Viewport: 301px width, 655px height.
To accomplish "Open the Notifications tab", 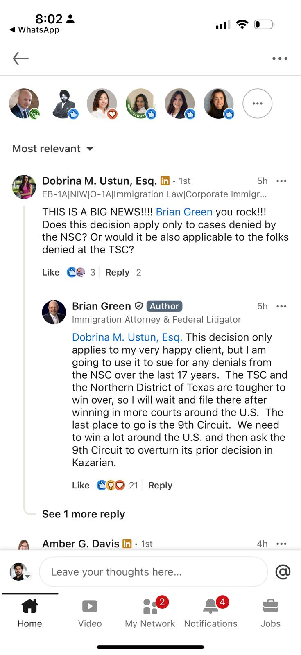I will point(210,612).
